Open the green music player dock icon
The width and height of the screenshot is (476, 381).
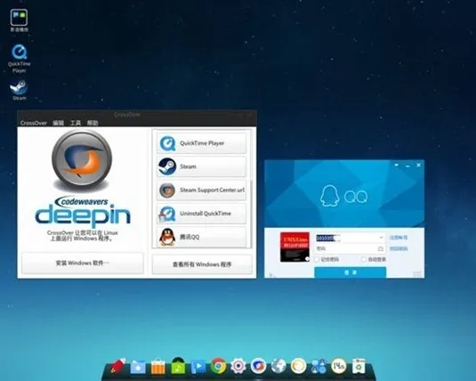tap(178, 366)
